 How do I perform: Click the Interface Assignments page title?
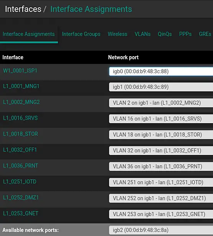(x=91, y=9)
